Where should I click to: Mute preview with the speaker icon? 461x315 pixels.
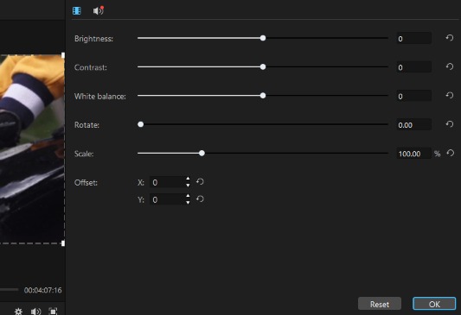click(35, 311)
